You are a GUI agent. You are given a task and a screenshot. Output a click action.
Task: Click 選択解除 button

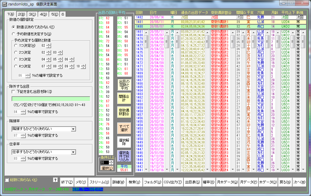[x=124, y=142]
